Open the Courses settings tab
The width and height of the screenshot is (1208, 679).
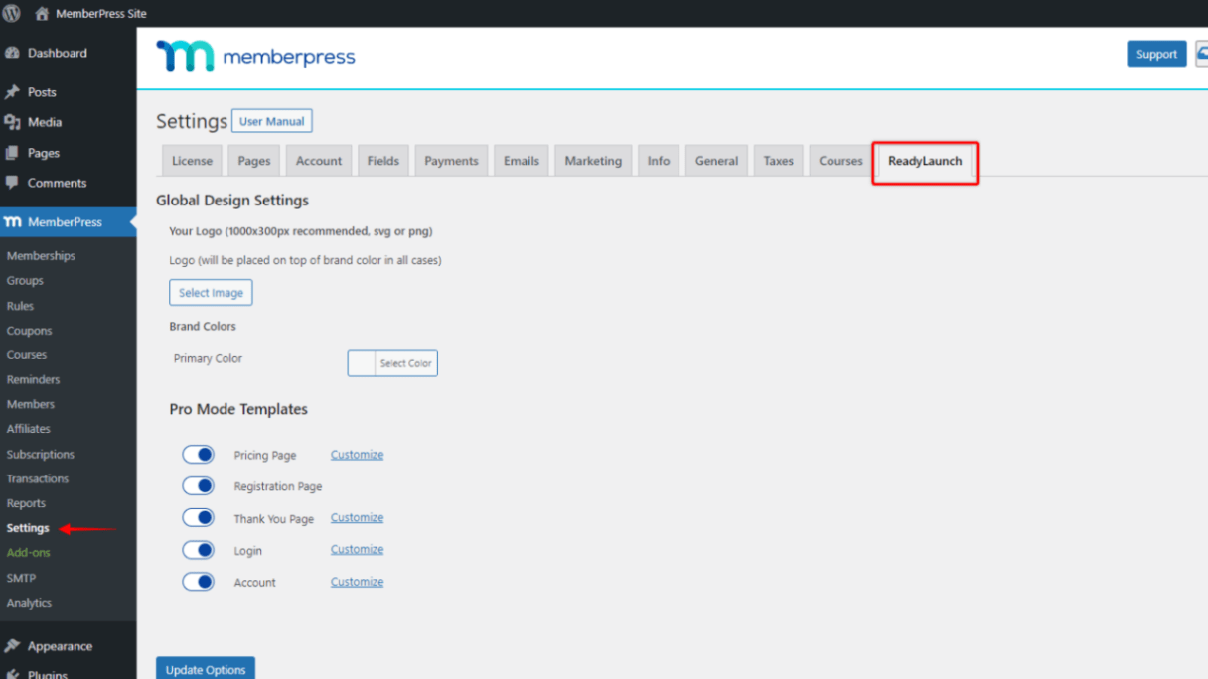[840, 161]
